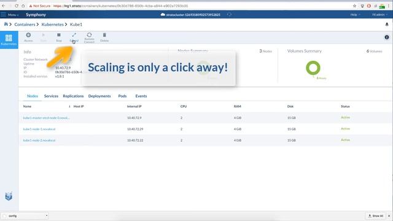Open the notifications bell

pos(387,25)
